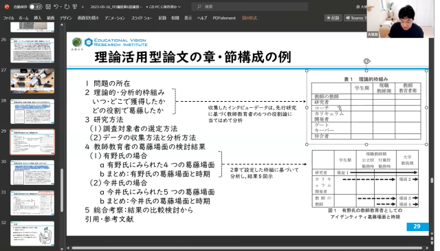Click the 記録 button at top right

pyautogui.click(x=333, y=18)
